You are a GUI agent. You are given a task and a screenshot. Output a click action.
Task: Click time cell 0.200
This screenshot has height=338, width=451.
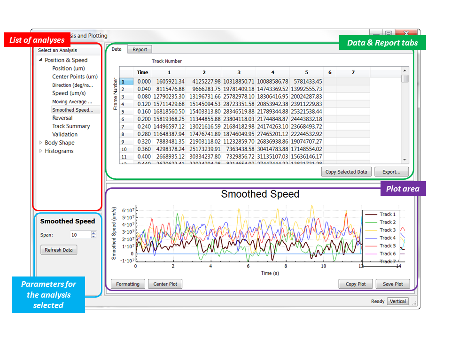[x=143, y=119]
